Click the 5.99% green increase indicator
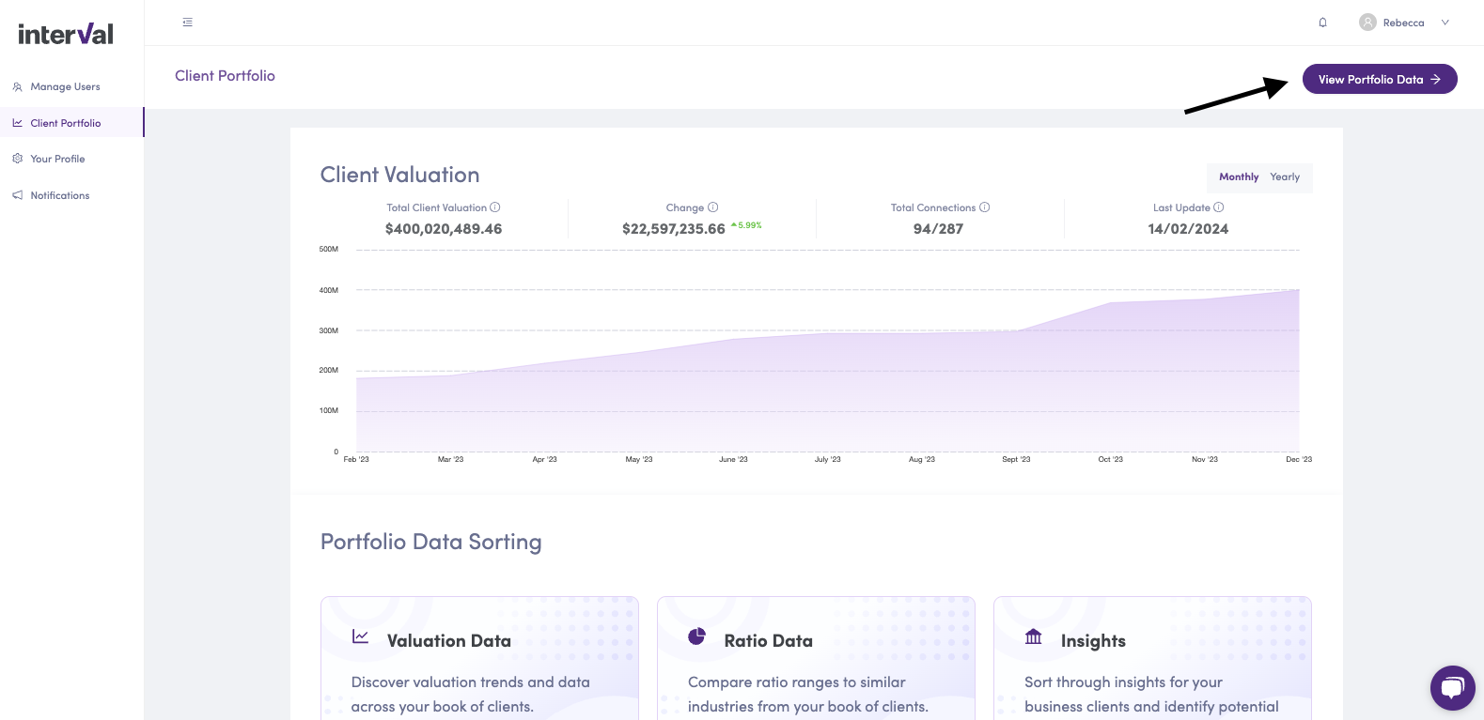This screenshot has width=1484, height=720. 746,225
